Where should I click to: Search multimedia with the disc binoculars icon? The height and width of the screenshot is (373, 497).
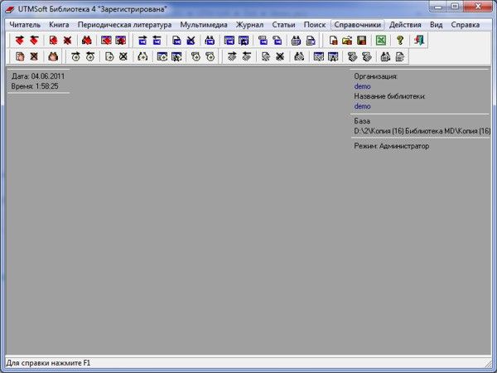(x=142, y=56)
